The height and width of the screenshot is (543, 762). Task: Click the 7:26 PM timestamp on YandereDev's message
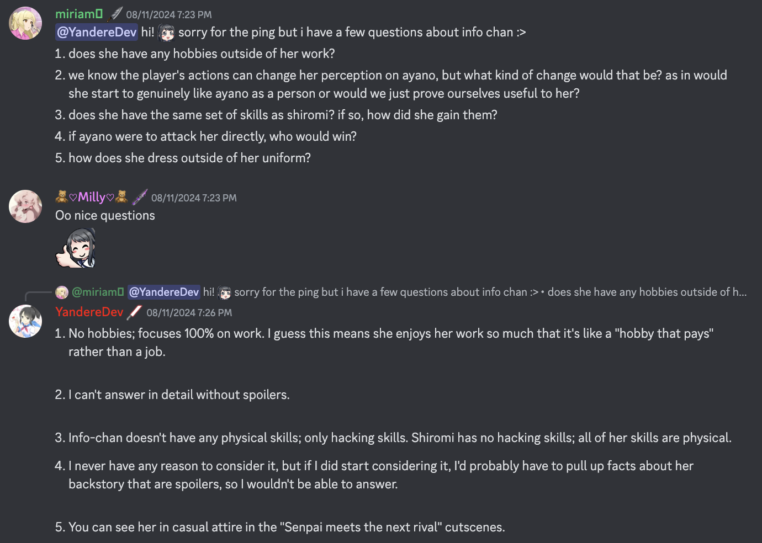[x=189, y=313]
